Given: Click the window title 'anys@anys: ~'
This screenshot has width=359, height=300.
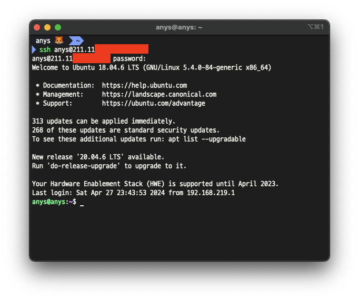Looking at the screenshot, I should click(179, 27).
